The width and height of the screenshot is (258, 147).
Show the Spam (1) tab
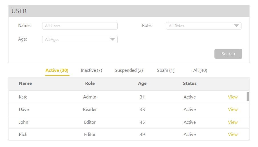click(165, 70)
